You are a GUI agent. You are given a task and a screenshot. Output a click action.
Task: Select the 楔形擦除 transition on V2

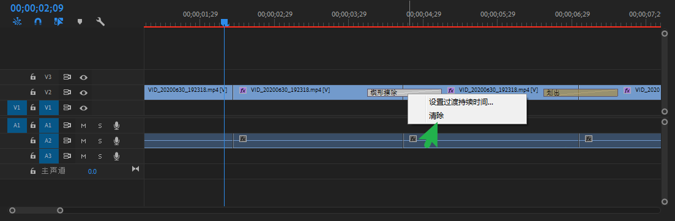(405, 92)
